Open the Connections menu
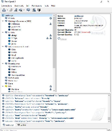The image size is (112, 131). (7, 6)
